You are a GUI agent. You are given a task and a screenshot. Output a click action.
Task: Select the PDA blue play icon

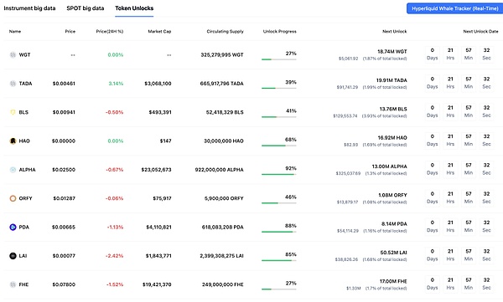(x=13, y=227)
